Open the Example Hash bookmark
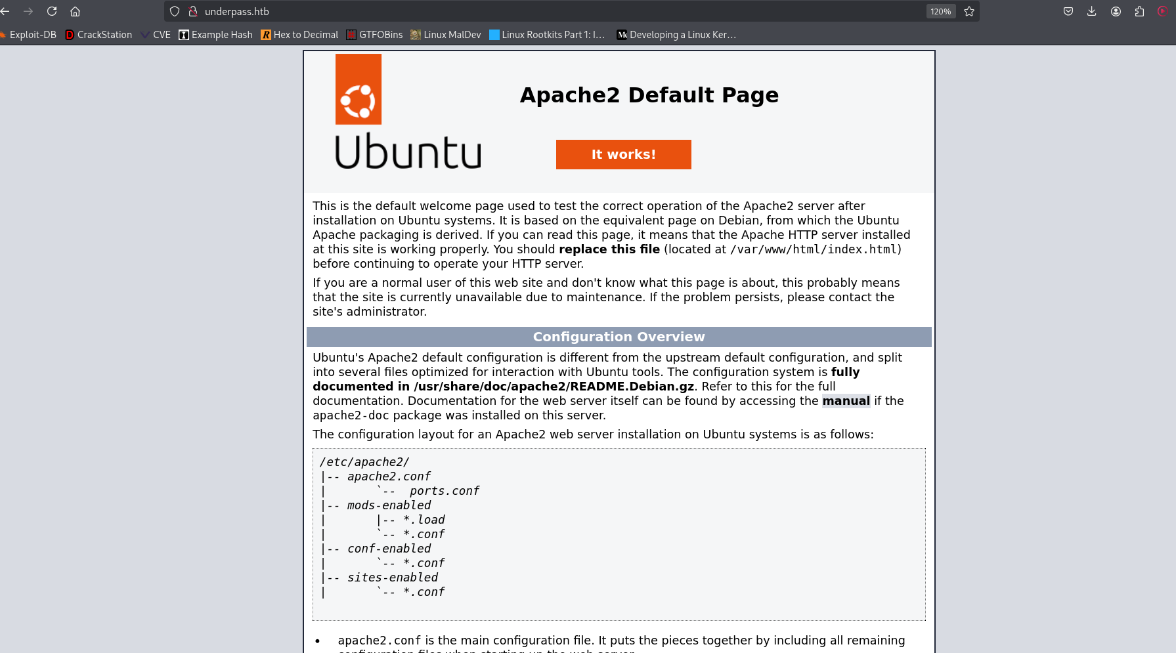 pyautogui.click(x=215, y=35)
